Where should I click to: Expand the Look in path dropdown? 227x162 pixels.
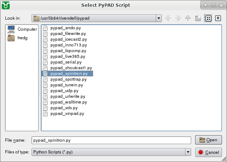pos(159,18)
